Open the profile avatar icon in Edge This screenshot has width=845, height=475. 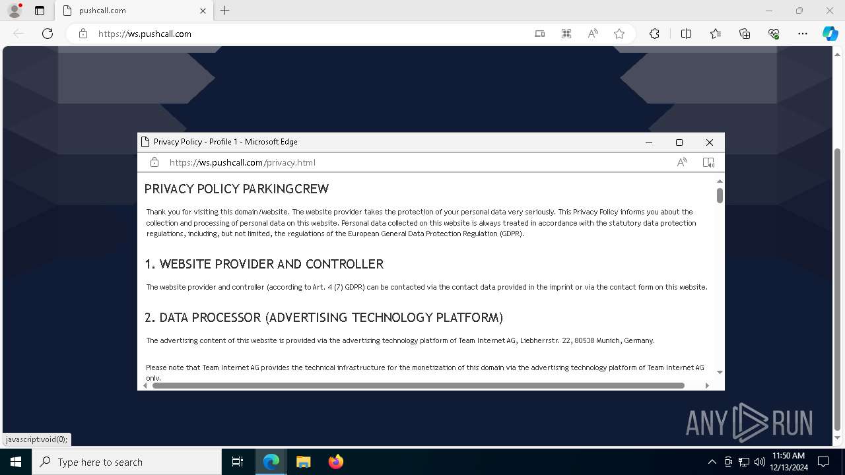15,11
